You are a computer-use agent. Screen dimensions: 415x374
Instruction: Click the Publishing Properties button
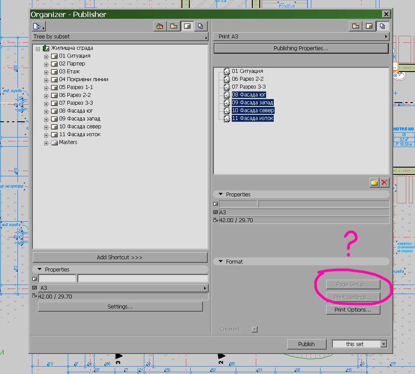[x=301, y=48]
